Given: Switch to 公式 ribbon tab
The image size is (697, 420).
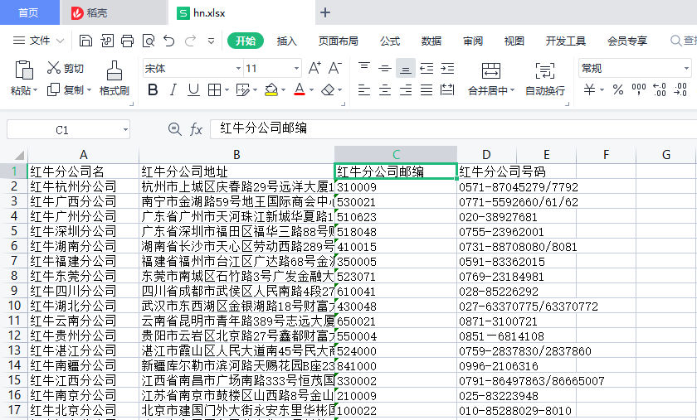Looking at the screenshot, I should 390,41.
